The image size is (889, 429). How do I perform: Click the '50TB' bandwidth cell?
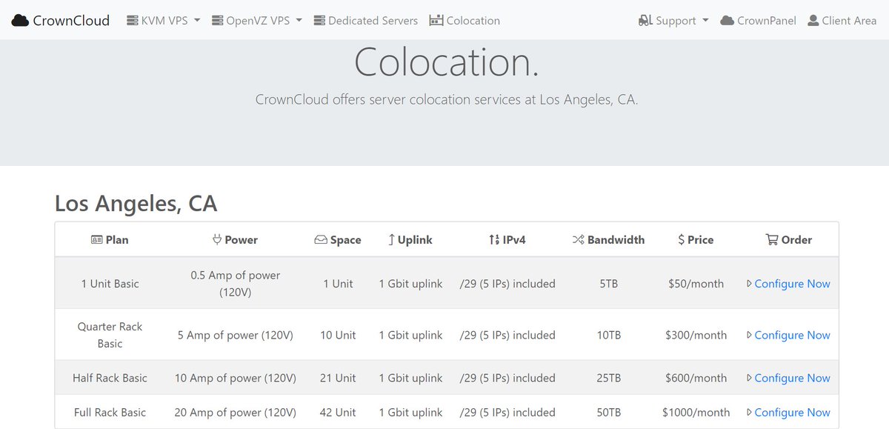pos(609,412)
